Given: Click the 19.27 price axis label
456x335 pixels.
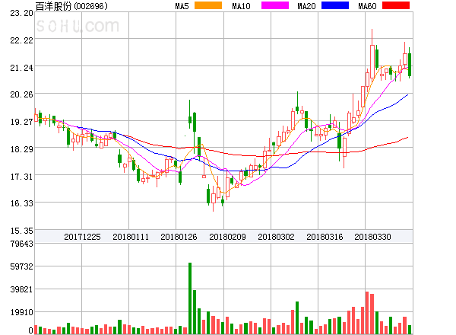Looking at the screenshot, I should pyautogui.click(x=21, y=122).
